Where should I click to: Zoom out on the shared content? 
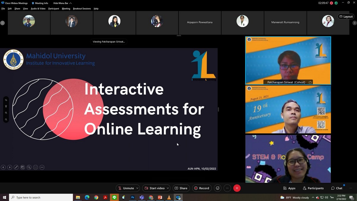pos(6,119)
